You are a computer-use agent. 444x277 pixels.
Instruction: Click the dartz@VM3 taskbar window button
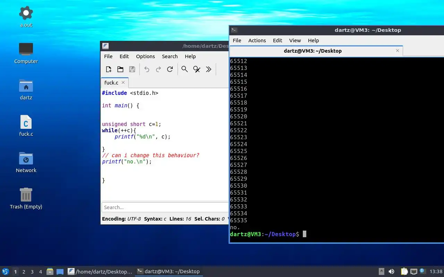pos(169,271)
